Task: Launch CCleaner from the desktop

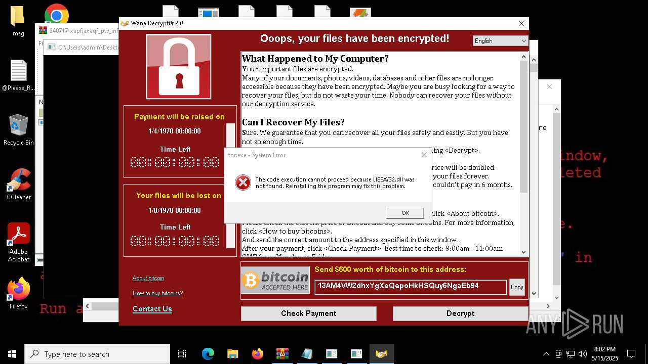Action: coord(18,185)
